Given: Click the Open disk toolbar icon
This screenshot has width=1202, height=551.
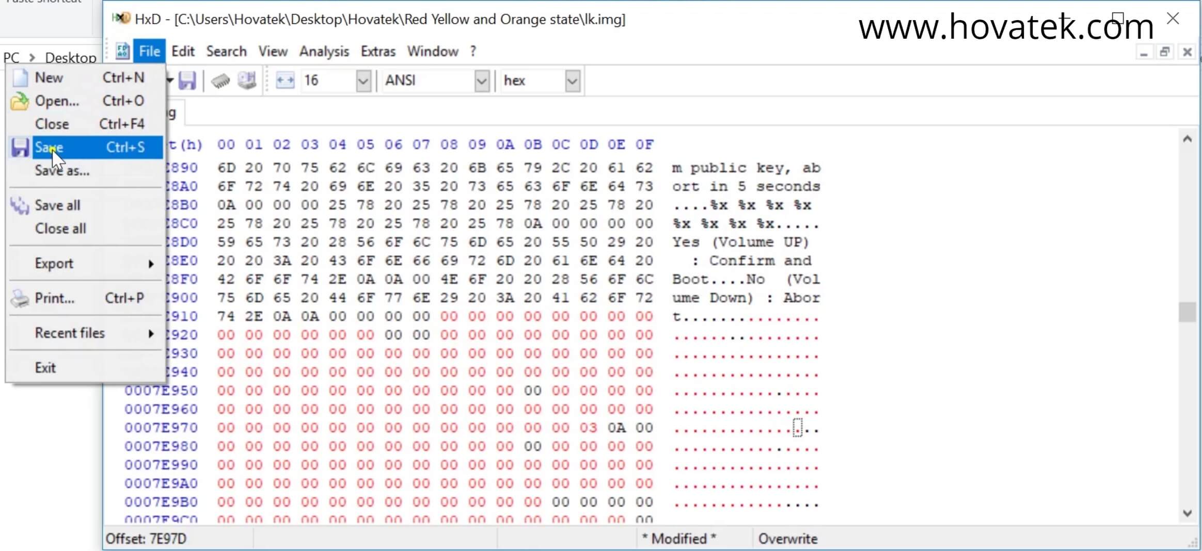Looking at the screenshot, I should point(246,80).
